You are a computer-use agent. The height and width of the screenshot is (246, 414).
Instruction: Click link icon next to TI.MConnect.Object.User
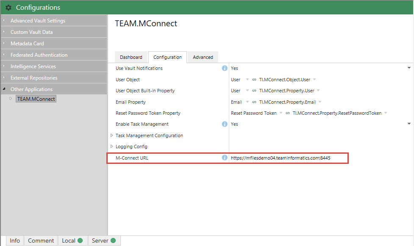coord(254,80)
